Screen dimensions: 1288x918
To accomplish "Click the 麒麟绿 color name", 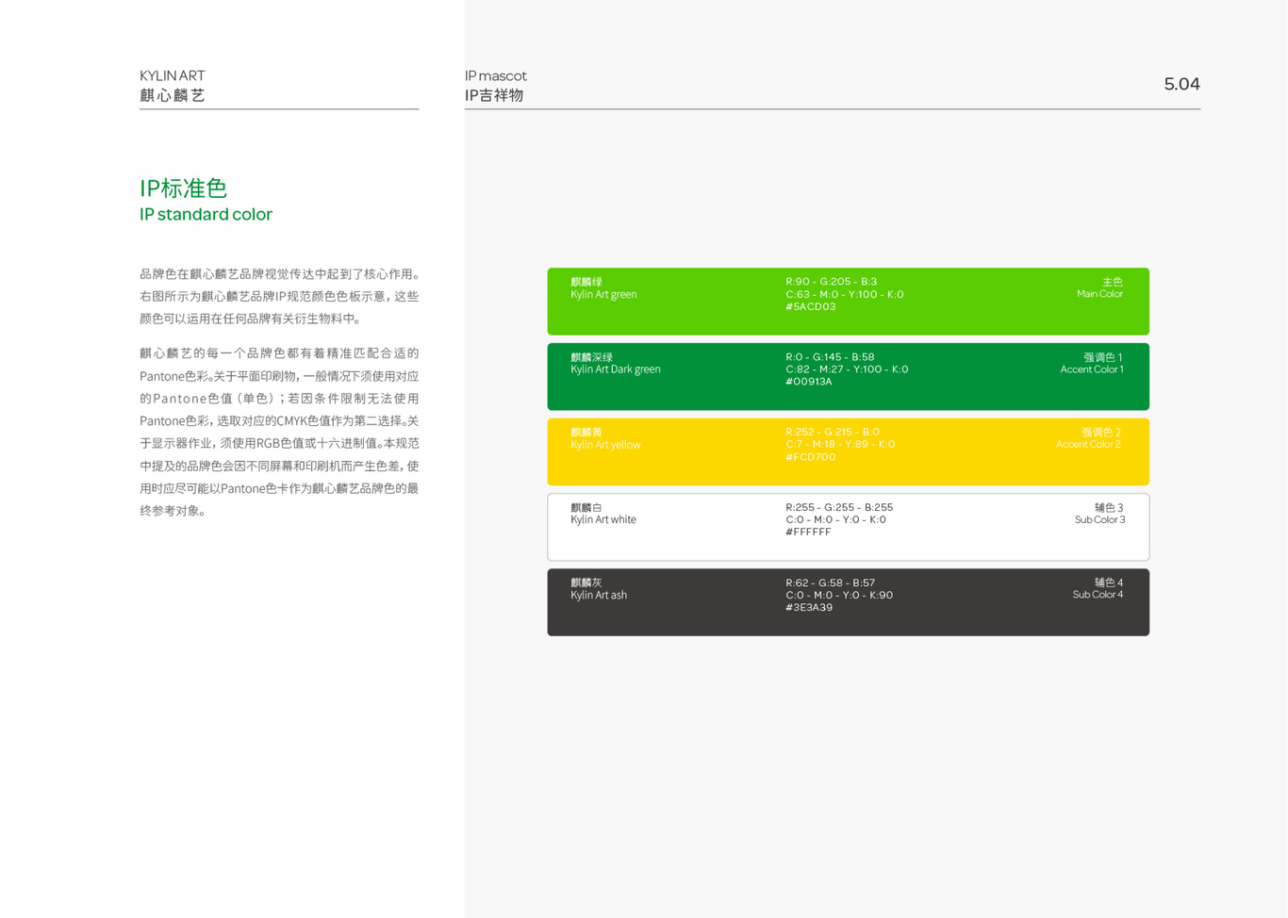I will (x=586, y=282).
